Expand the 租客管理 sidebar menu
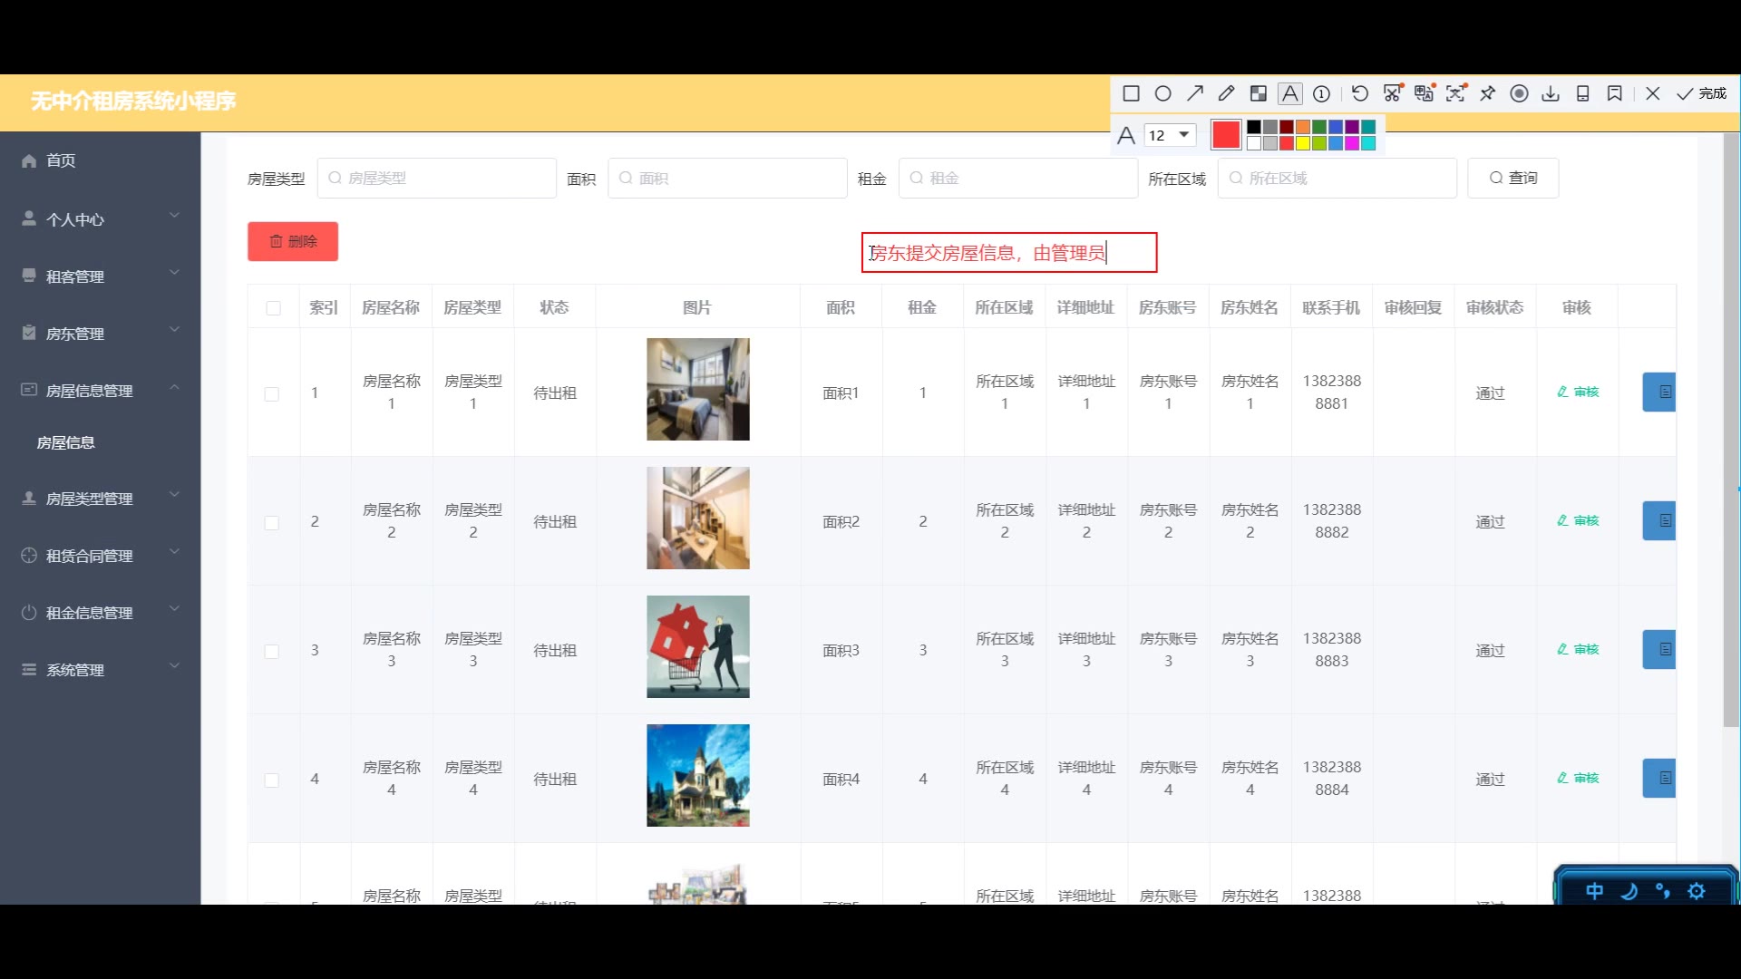 (100, 276)
